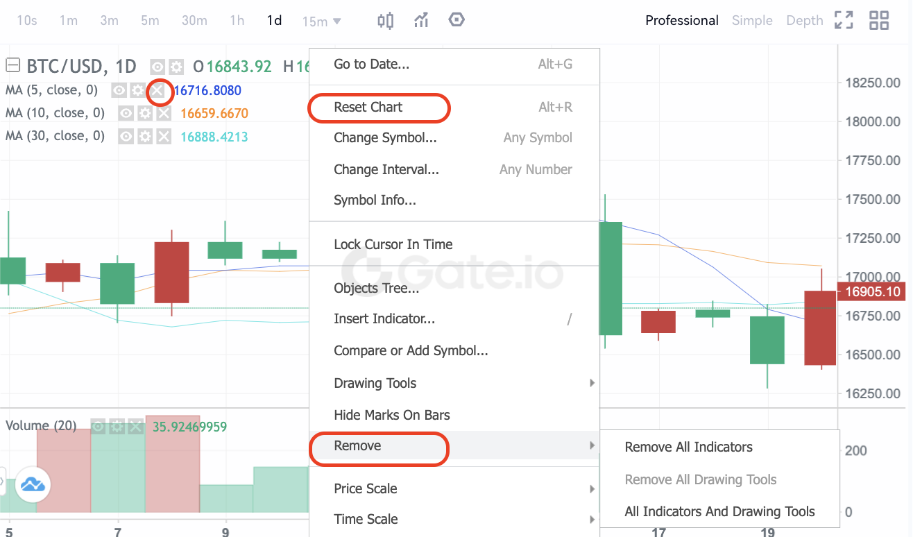Viewport: 913px width, 537px height.
Task: Select Reset Chart from context menu
Action: click(x=368, y=107)
